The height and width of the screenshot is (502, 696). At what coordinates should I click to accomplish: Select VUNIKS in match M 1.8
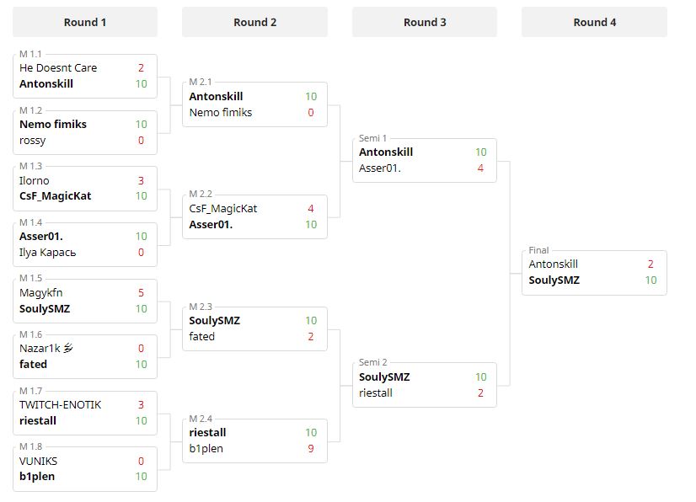point(39,462)
